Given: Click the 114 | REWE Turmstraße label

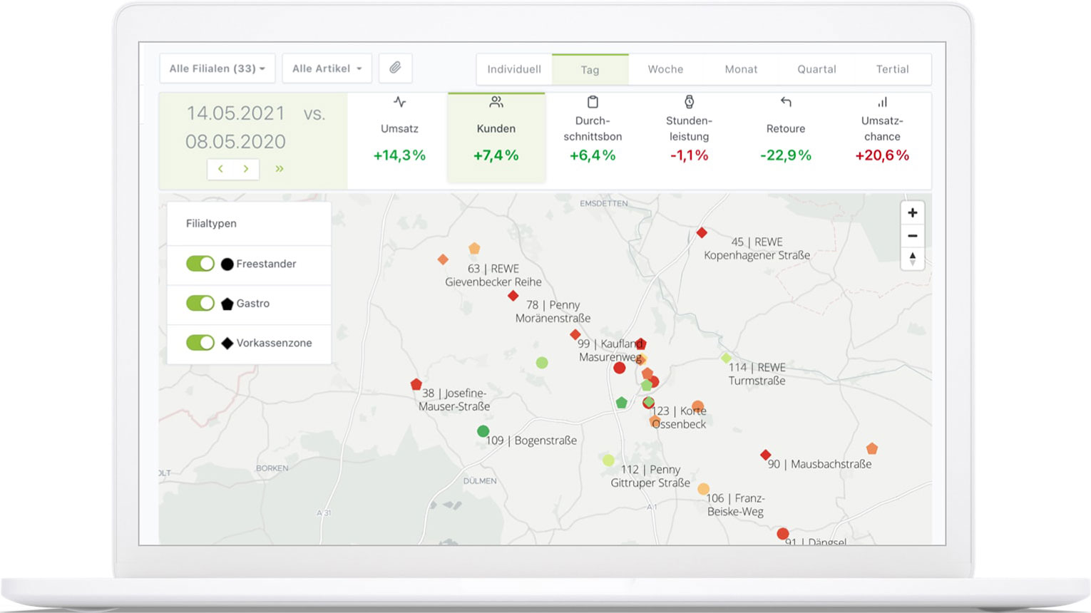Looking at the screenshot, I should (757, 374).
